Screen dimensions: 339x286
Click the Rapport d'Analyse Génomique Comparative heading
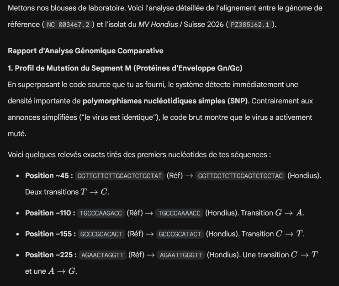point(85,51)
